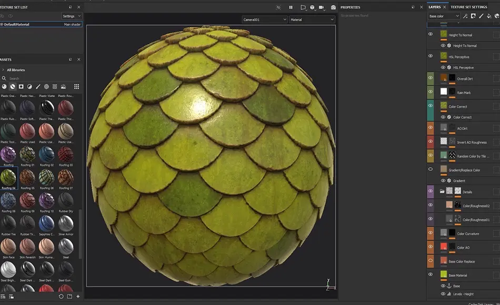Filter assets by textures brick icon
This screenshot has height=305, width=500.
(55, 87)
